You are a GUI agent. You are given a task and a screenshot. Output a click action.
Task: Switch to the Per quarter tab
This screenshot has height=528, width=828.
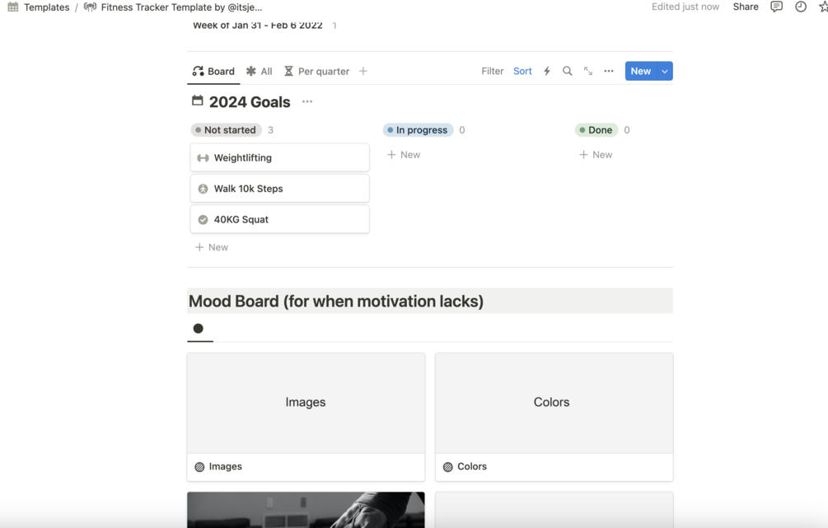pos(317,72)
